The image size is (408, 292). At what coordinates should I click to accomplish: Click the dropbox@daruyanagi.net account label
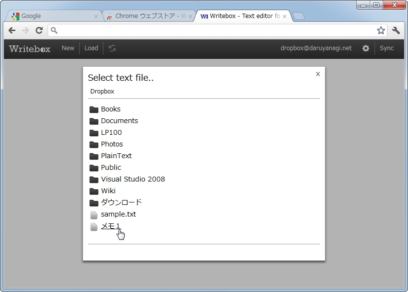tap(316, 48)
